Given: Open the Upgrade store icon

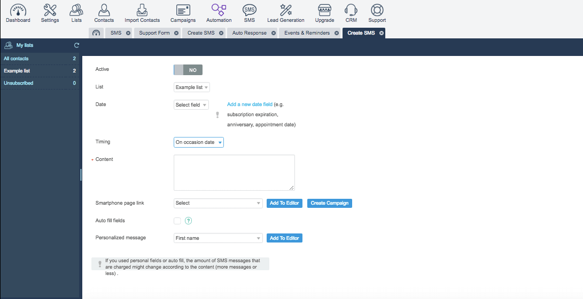Looking at the screenshot, I should coord(324,10).
